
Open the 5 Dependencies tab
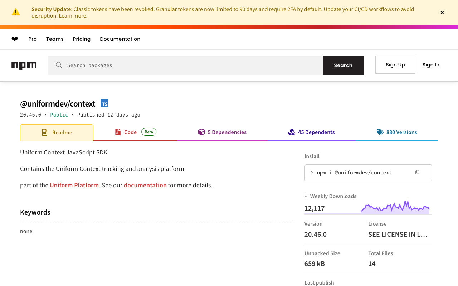point(222,132)
